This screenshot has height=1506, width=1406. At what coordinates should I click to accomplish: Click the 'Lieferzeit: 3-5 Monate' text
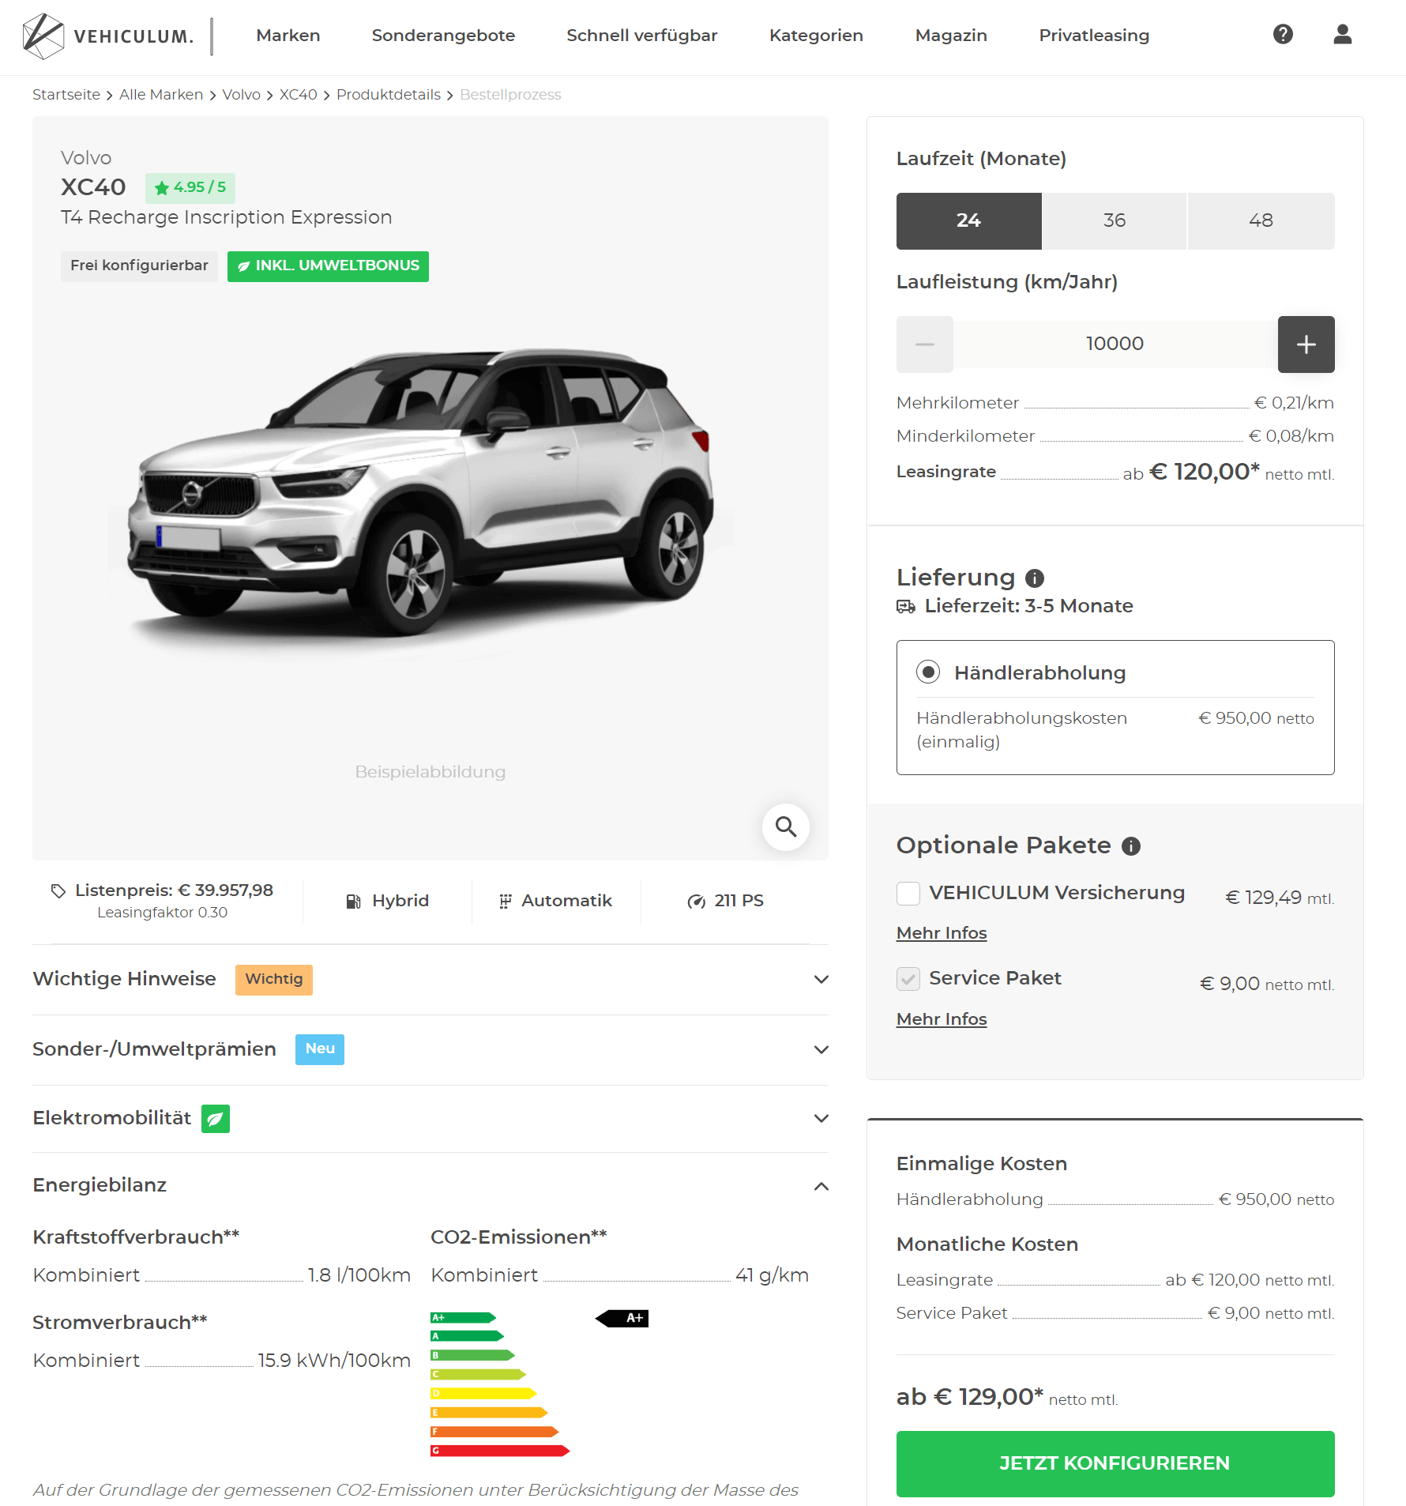(1028, 606)
